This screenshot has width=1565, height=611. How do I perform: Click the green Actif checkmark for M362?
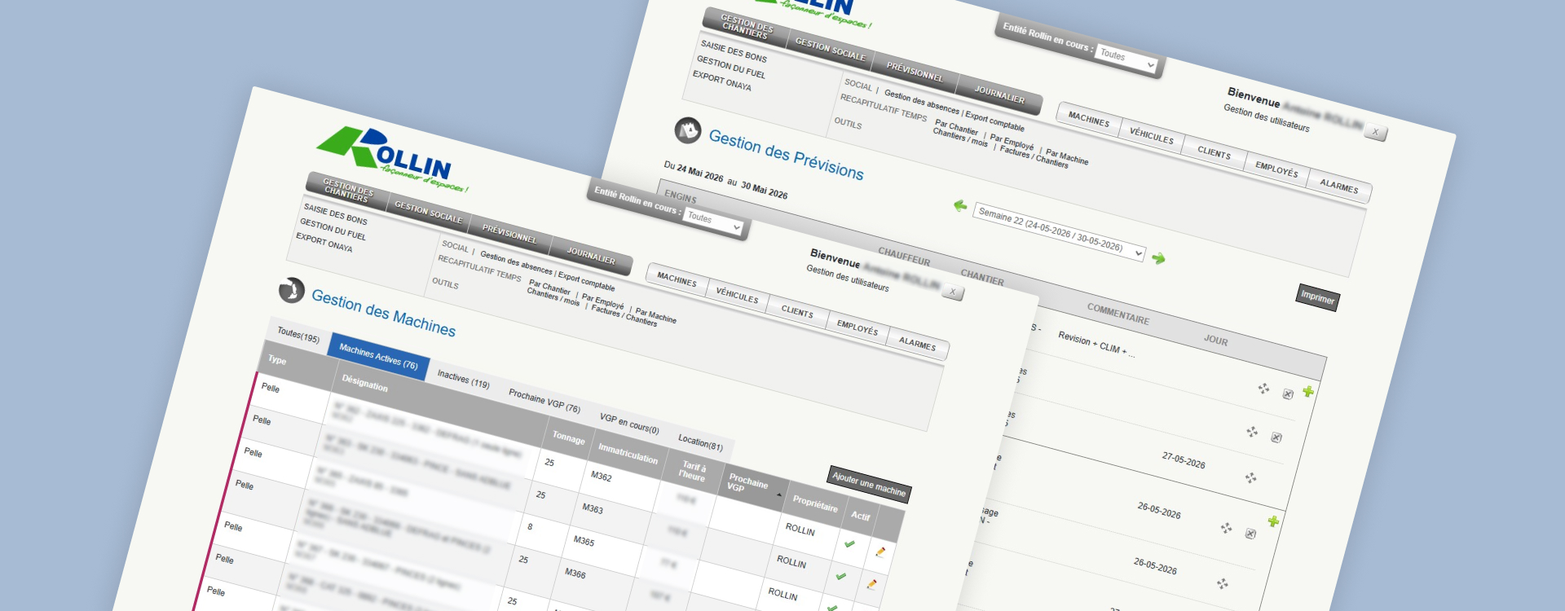click(x=849, y=543)
